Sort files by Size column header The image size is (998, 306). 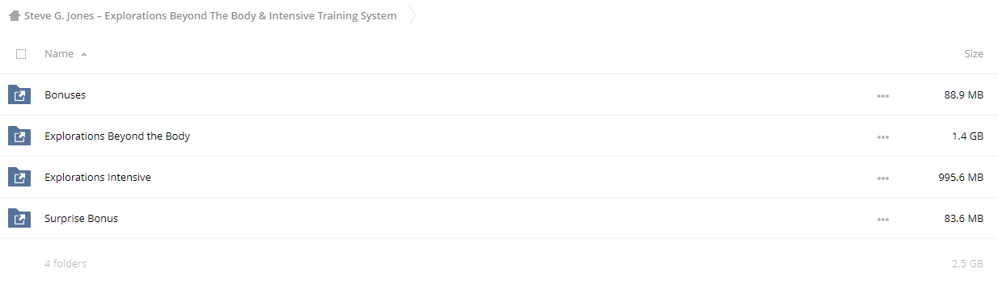click(x=974, y=54)
